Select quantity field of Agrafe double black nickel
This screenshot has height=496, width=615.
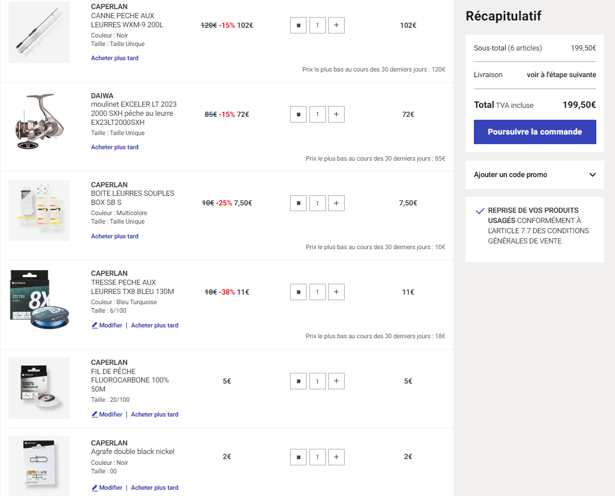pos(317,457)
